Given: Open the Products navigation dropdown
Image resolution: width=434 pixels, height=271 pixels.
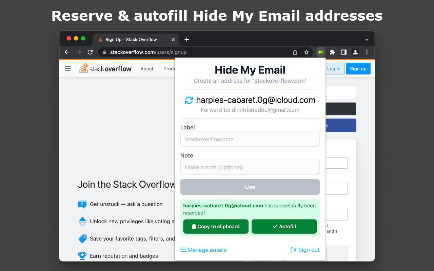Looking at the screenshot, I should tap(170, 68).
